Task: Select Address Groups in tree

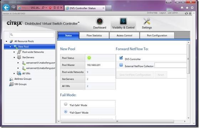Action: [x=23, y=79]
